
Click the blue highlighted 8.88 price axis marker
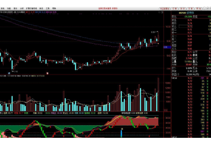point(167,47)
